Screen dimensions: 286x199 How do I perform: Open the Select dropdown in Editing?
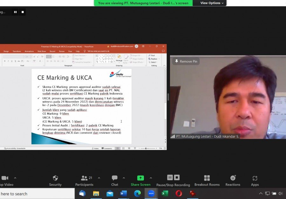pos(153,62)
